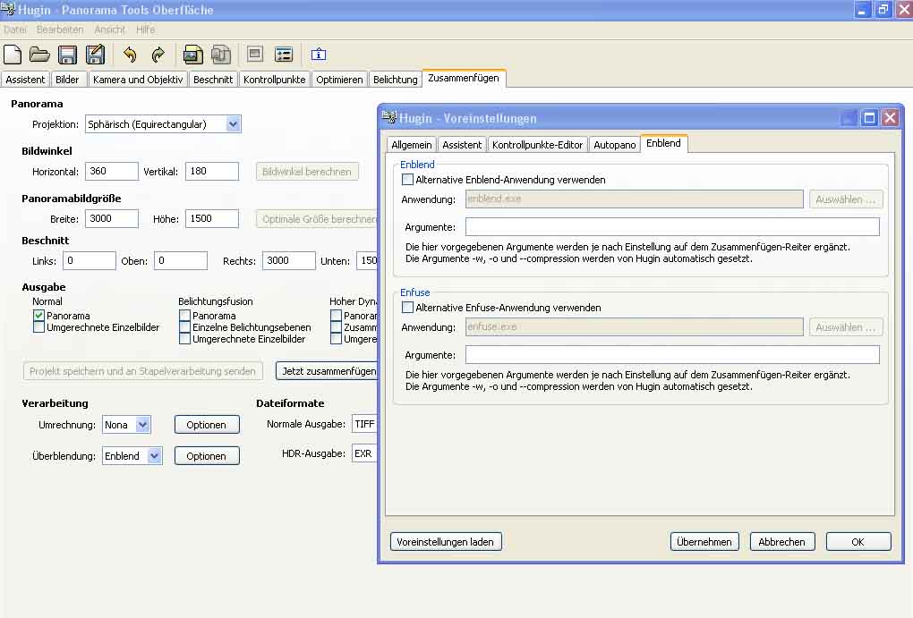Click the Breite panorama width field
The image size is (913, 618).
tap(112, 219)
